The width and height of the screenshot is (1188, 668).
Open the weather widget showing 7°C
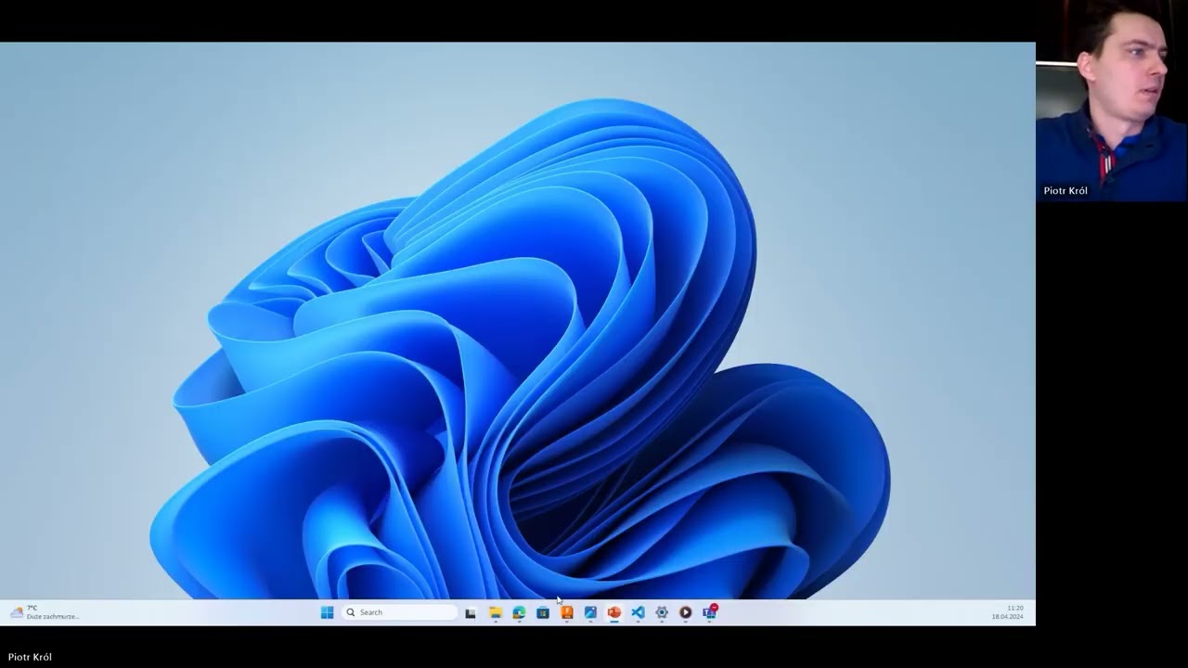pos(44,612)
